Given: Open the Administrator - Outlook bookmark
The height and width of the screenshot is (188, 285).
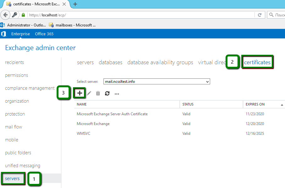Looking at the screenshot, I should coord(23,25).
